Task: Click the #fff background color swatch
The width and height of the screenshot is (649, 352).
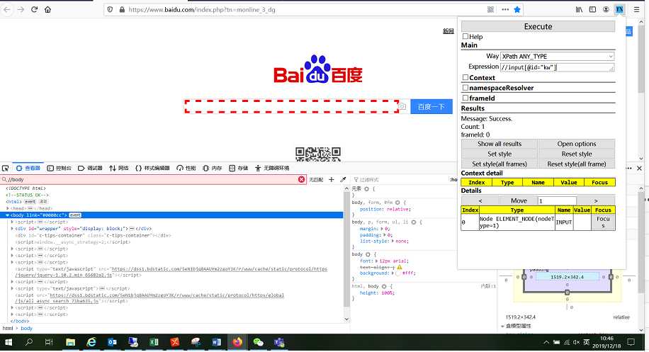Action: [397, 273]
